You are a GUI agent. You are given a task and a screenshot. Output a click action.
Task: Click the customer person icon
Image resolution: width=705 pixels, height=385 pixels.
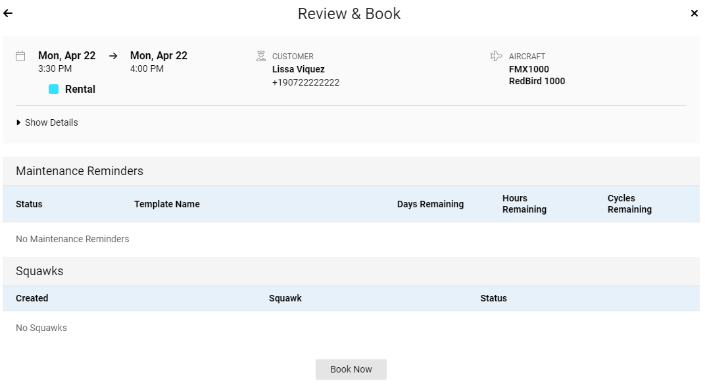261,56
